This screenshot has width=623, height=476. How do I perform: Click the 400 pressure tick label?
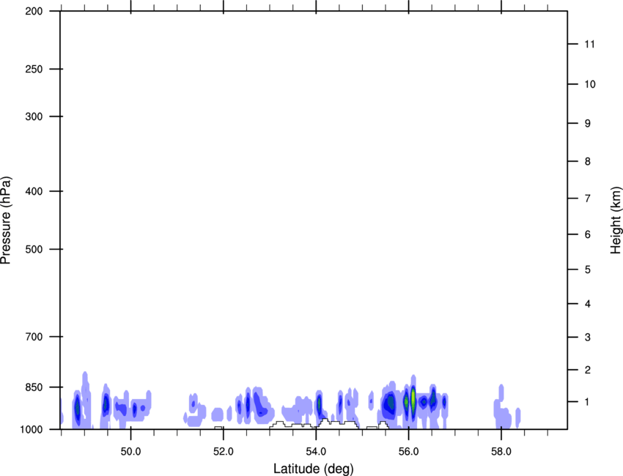34,191
